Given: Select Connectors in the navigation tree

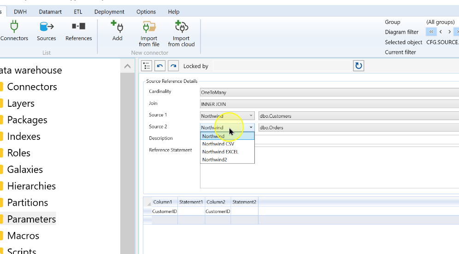Looking at the screenshot, I should point(32,87).
